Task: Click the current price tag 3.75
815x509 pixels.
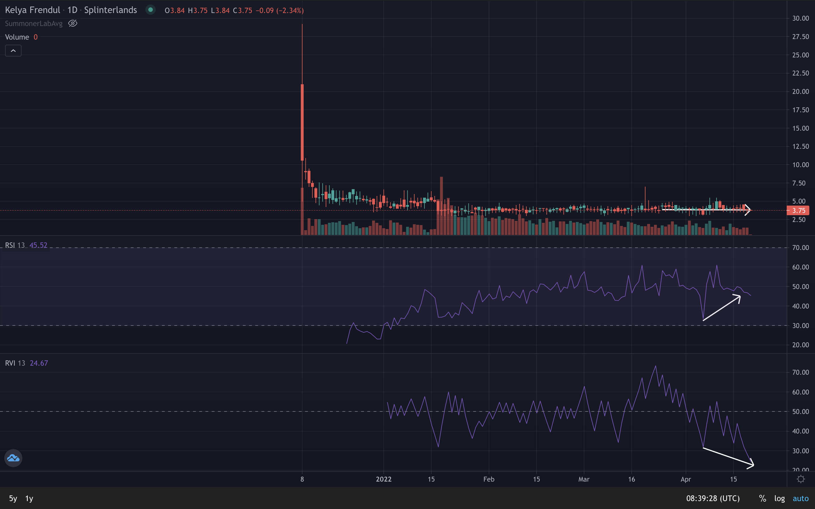Action: (797, 211)
